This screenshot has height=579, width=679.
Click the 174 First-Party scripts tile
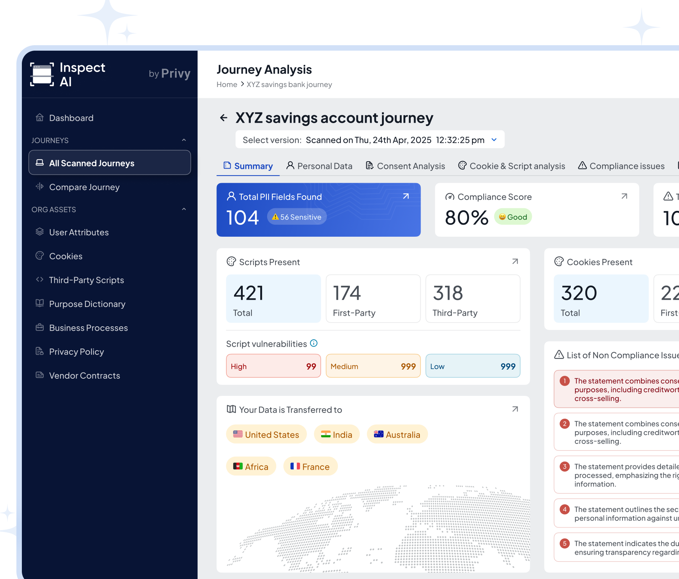373,299
